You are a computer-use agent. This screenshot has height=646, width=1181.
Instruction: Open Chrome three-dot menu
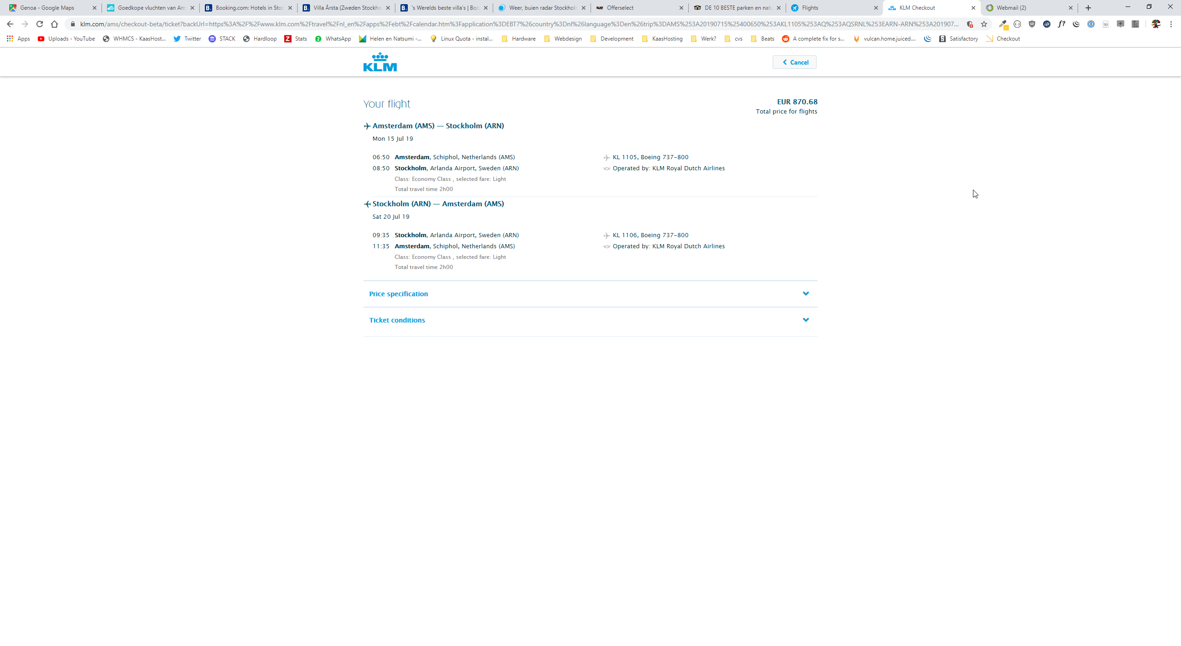(x=1171, y=24)
